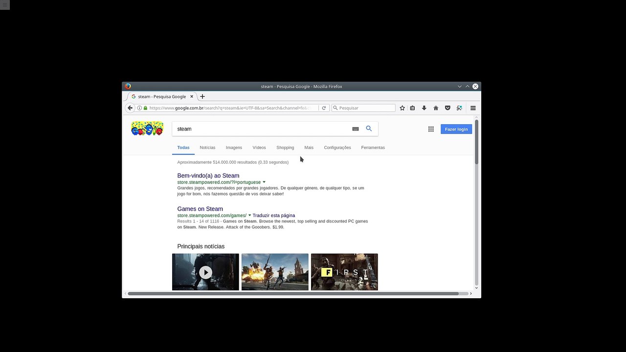Go back using Firefox back arrow
626x352 pixels.
(130, 108)
